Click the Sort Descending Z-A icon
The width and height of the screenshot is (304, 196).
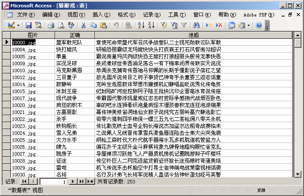151,25
